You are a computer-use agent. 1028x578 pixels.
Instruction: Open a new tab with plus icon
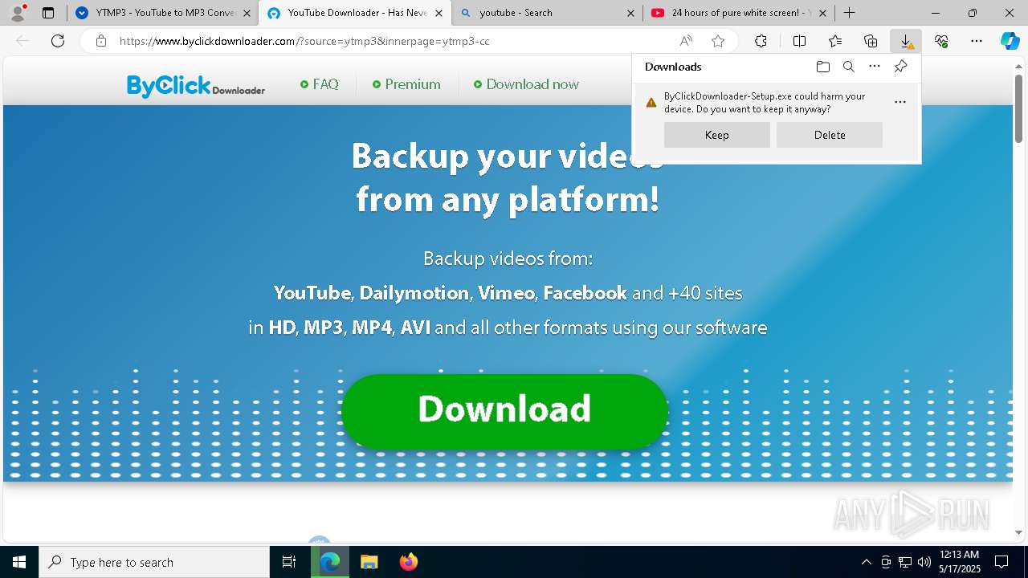point(849,13)
